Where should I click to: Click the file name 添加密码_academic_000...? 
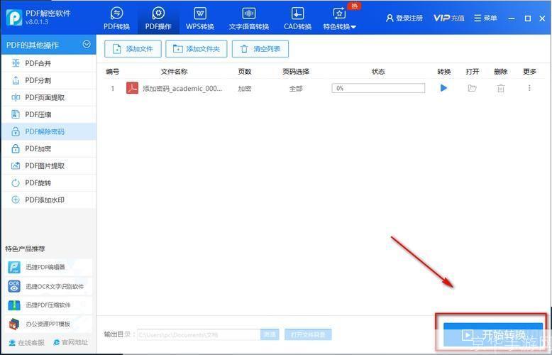click(x=182, y=89)
